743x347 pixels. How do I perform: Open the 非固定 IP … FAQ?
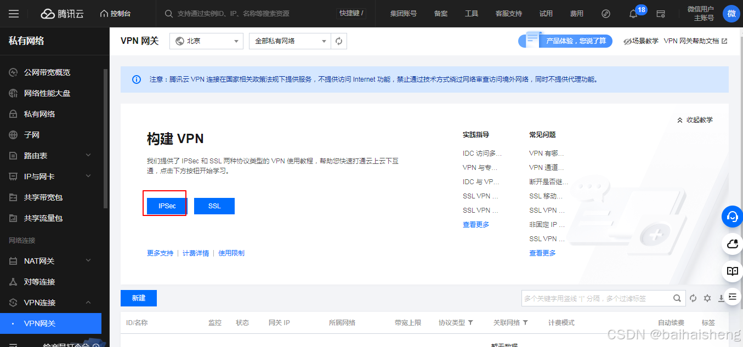coord(547,225)
